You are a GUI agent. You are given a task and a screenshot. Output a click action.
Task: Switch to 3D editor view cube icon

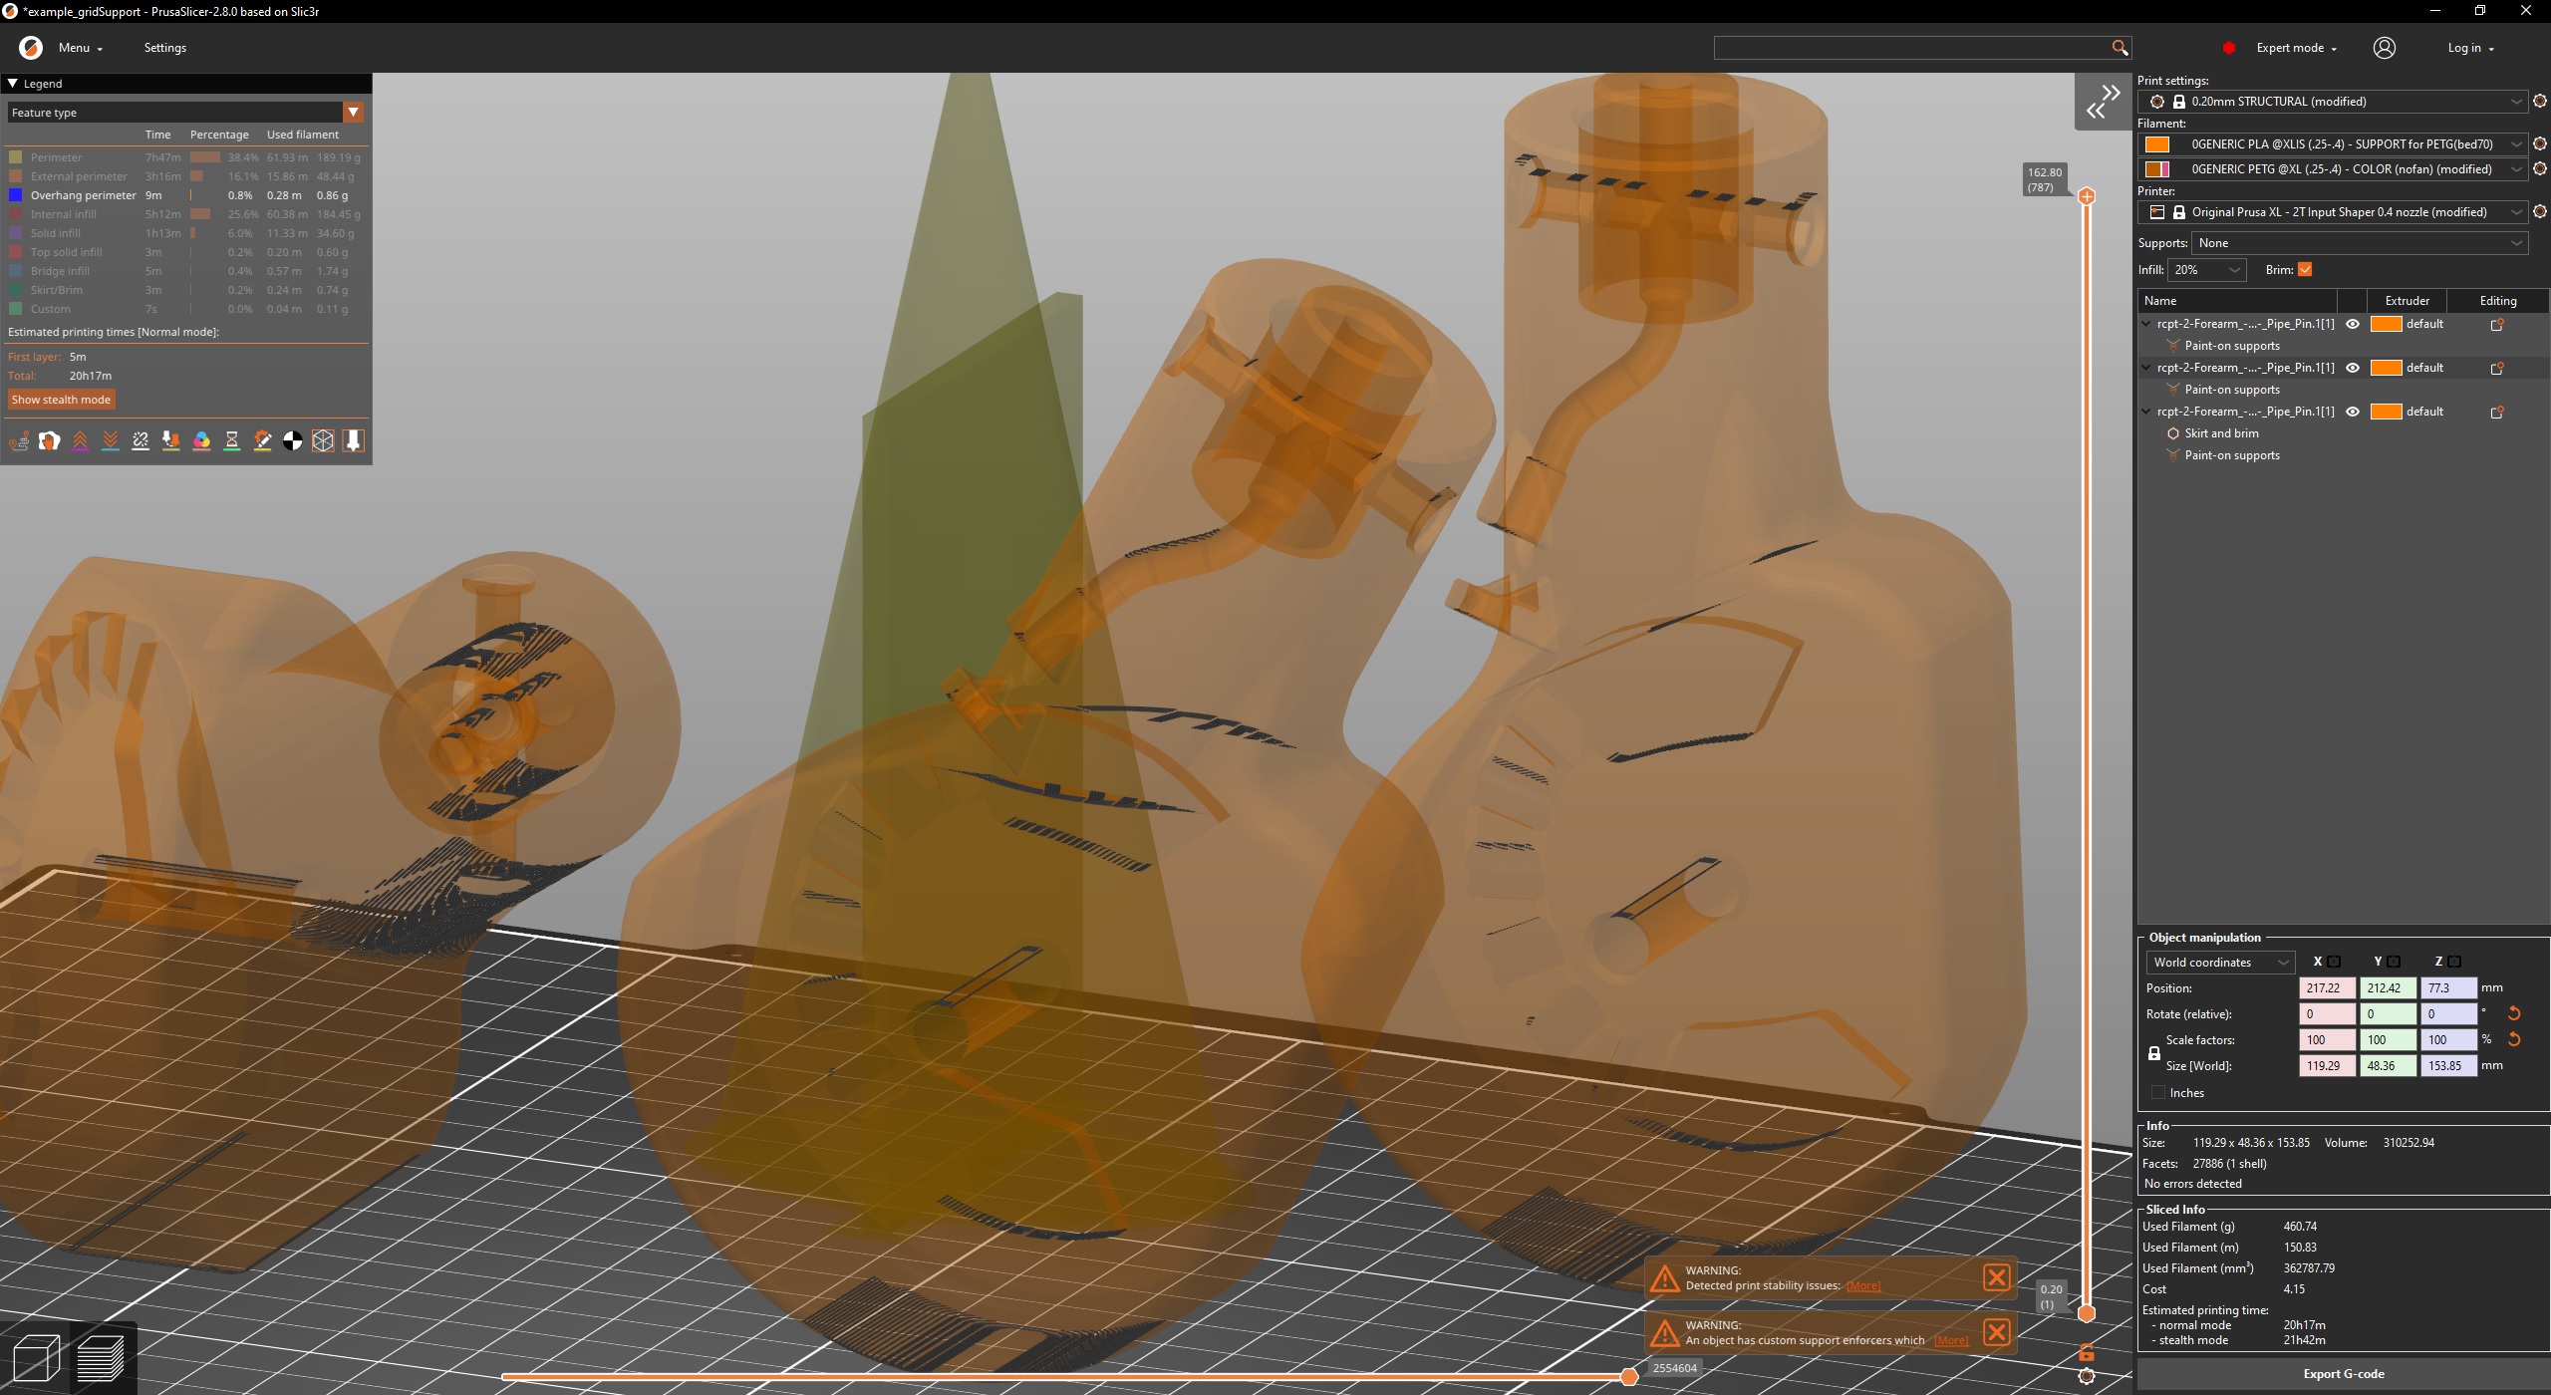pyautogui.click(x=36, y=1357)
